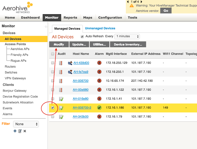Uncheck the AH-006700-2 row checkbox
The height and width of the screenshot is (149, 197).
click(53, 108)
